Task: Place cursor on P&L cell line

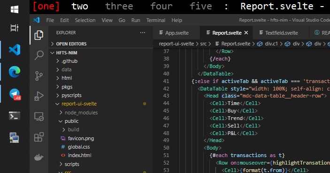Action: click(233, 133)
